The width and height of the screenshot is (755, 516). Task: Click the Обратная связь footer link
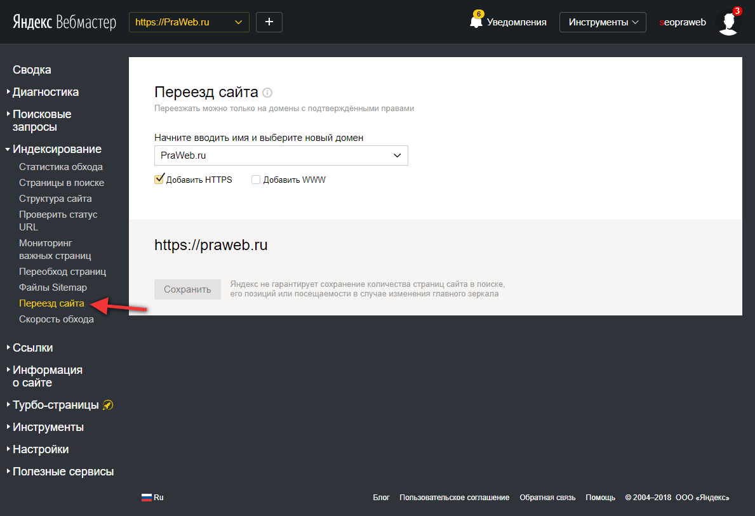coord(547,497)
